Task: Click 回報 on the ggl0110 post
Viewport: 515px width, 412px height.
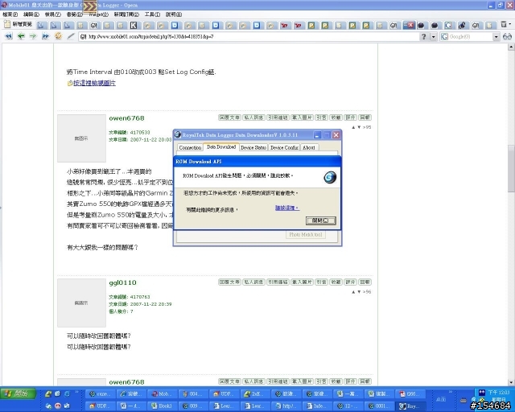Action: coord(365,282)
